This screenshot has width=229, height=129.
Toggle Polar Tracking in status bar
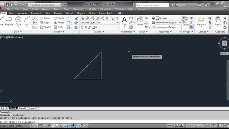(x=49, y=125)
